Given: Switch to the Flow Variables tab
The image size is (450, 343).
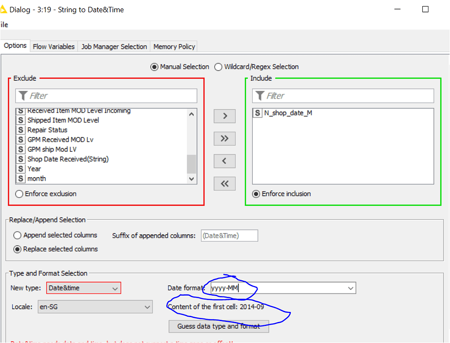Looking at the screenshot, I should coord(54,46).
